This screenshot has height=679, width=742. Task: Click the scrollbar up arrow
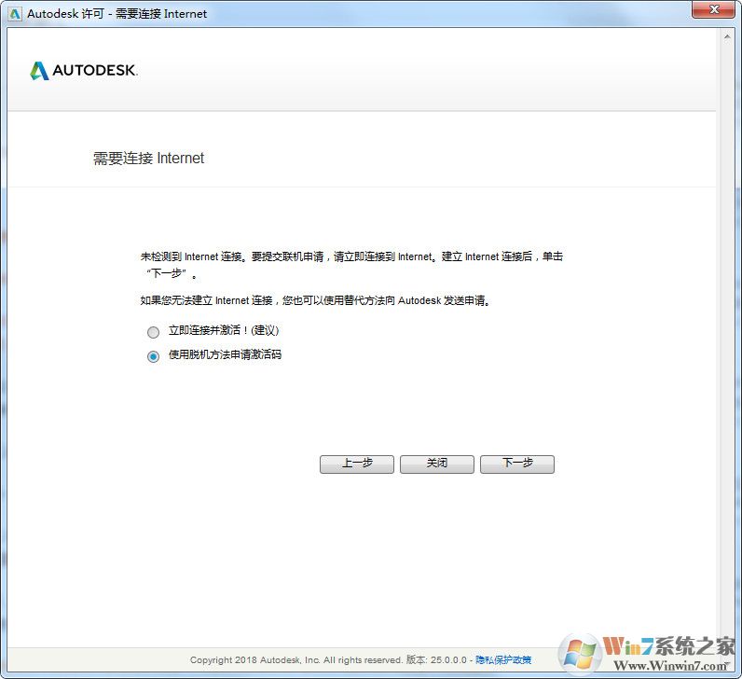click(727, 37)
